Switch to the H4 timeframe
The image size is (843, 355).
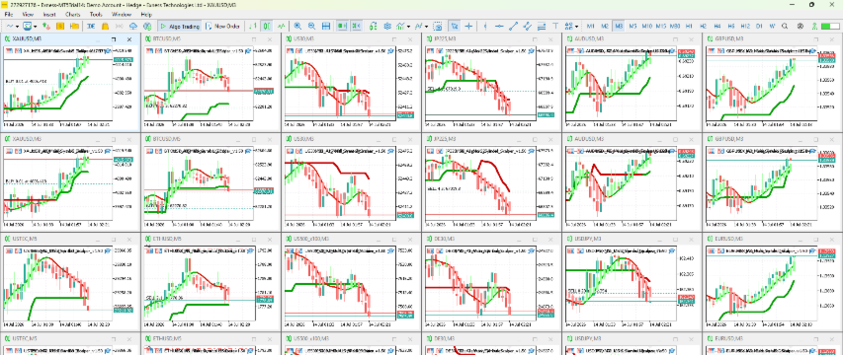[x=717, y=26]
